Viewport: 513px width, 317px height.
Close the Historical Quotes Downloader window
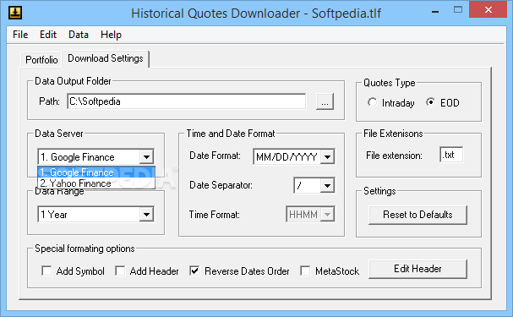(x=488, y=10)
